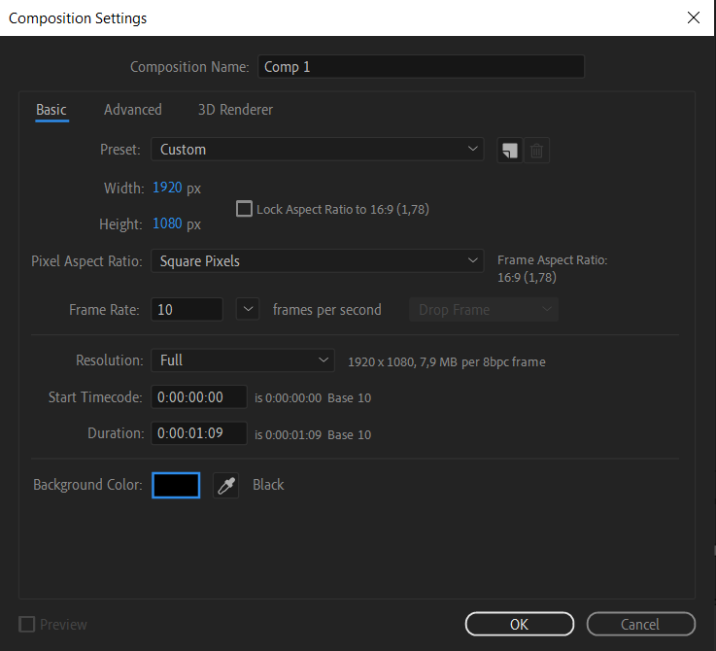Click the save preset icon

click(509, 151)
